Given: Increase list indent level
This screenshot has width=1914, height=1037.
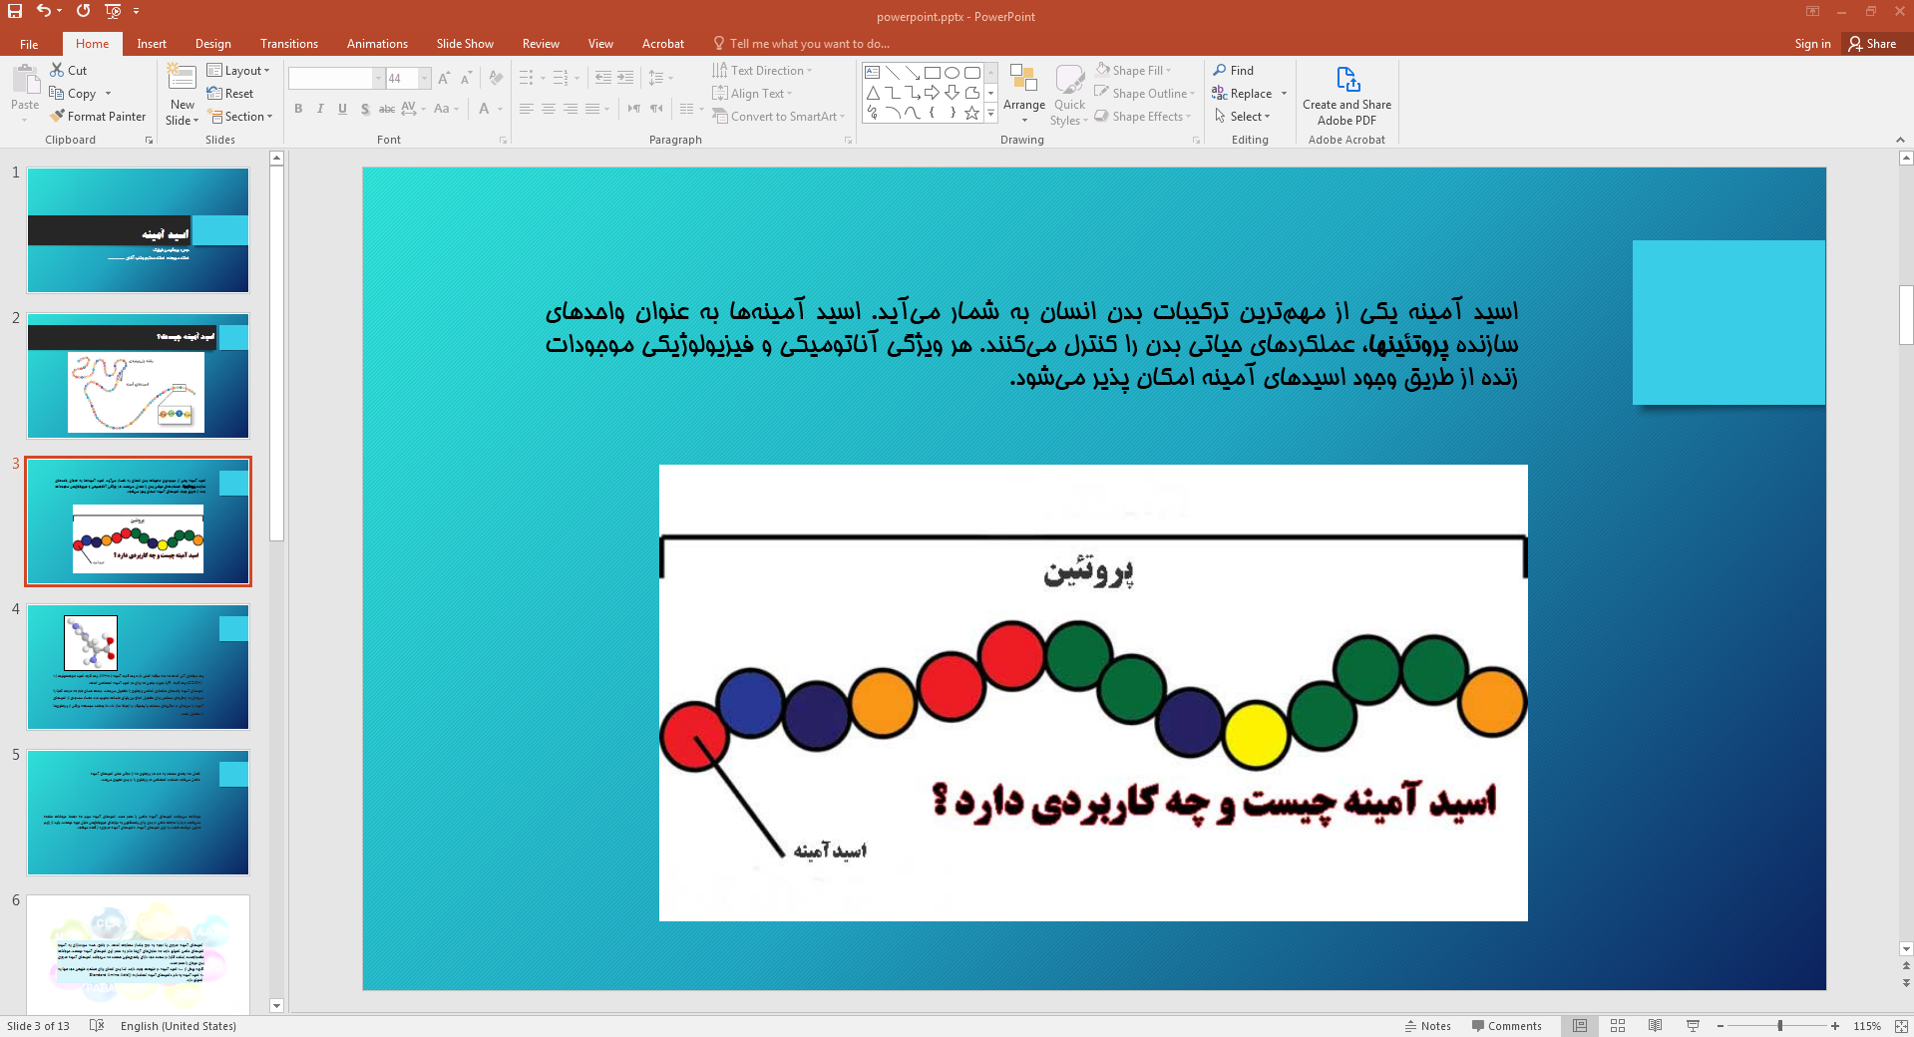Looking at the screenshot, I should point(625,78).
